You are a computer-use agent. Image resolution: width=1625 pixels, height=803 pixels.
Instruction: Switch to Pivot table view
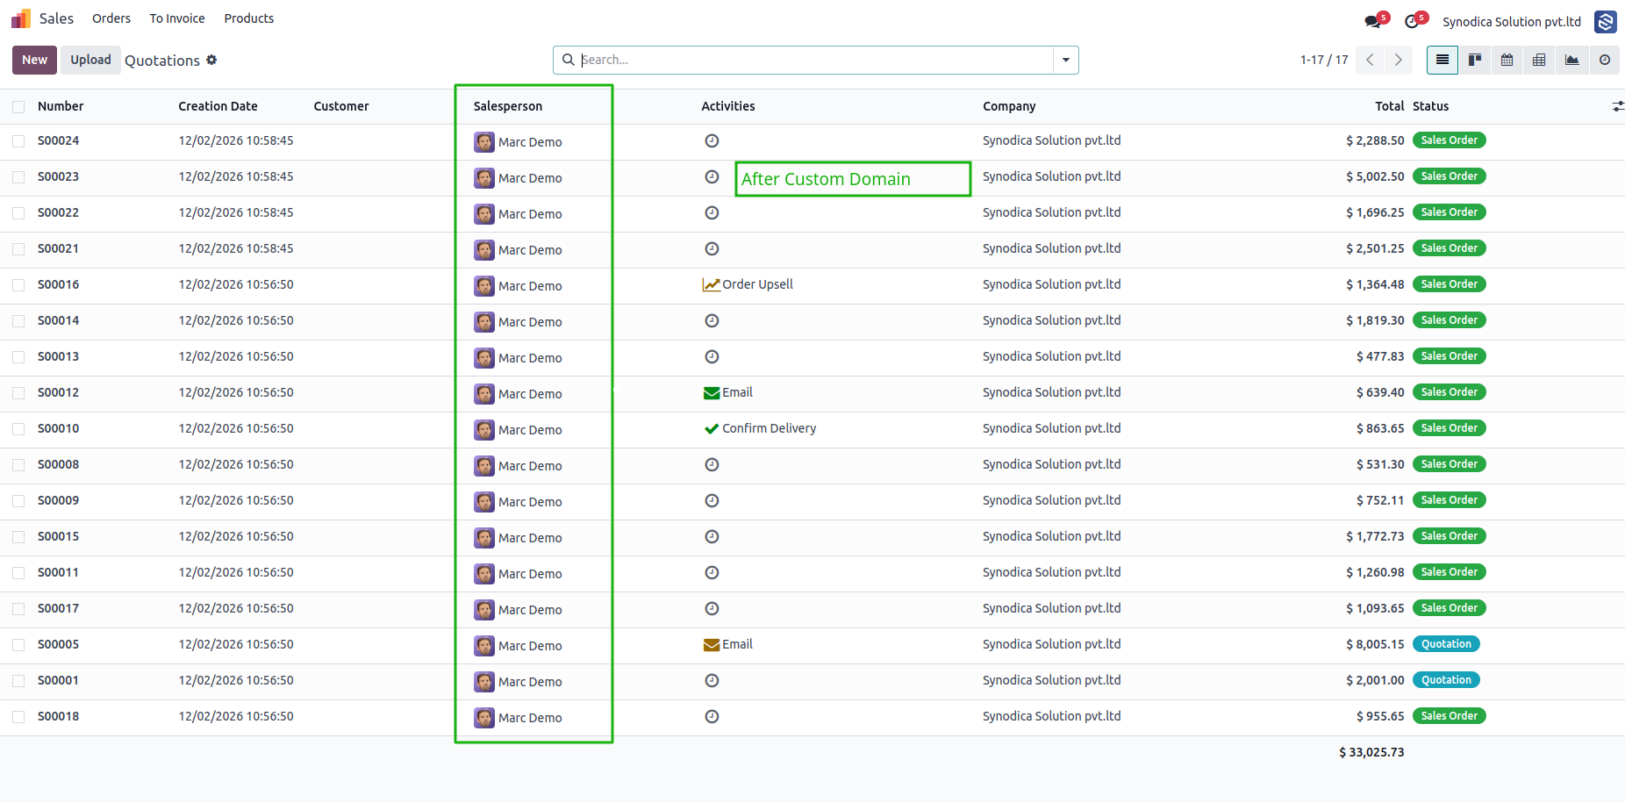click(x=1539, y=60)
